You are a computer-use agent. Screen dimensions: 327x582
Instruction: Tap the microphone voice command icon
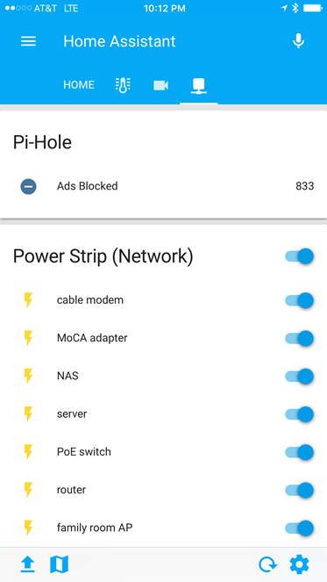coord(298,41)
